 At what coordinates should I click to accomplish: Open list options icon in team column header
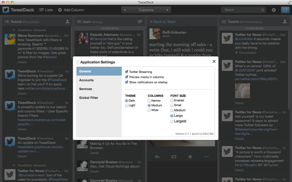[x=140, y=22]
